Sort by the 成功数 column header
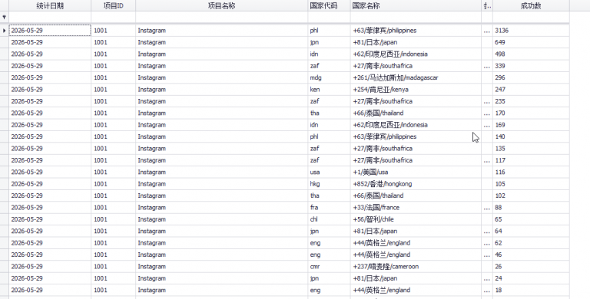 click(x=531, y=5)
